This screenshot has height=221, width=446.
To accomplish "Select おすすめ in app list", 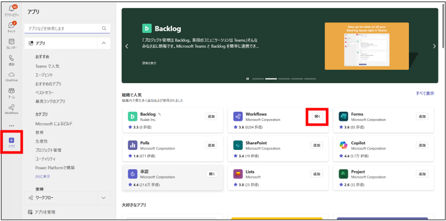I will click(42, 57).
